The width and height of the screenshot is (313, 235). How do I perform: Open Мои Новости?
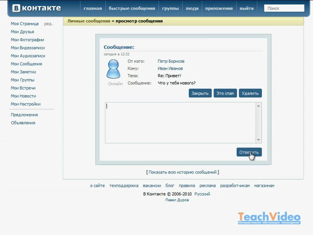(23, 96)
